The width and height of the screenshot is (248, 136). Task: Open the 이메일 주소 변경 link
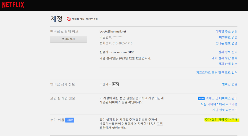226,31
